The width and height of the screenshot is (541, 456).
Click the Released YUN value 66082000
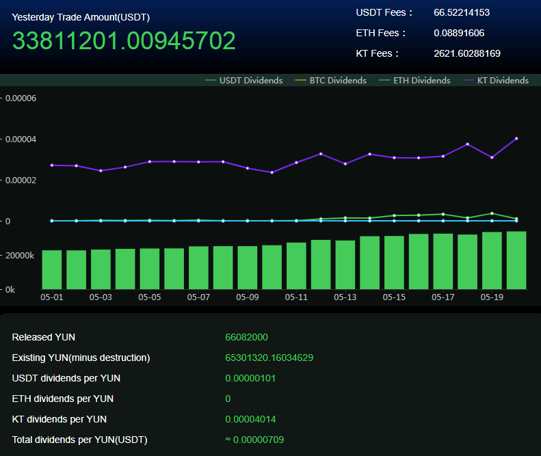pos(246,337)
